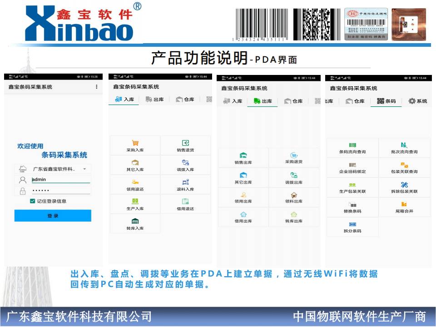Image resolution: width=436 pixels, height=327 pixels.
Task: Tap the 拆分条码 split barcode tile
Action: point(352,227)
